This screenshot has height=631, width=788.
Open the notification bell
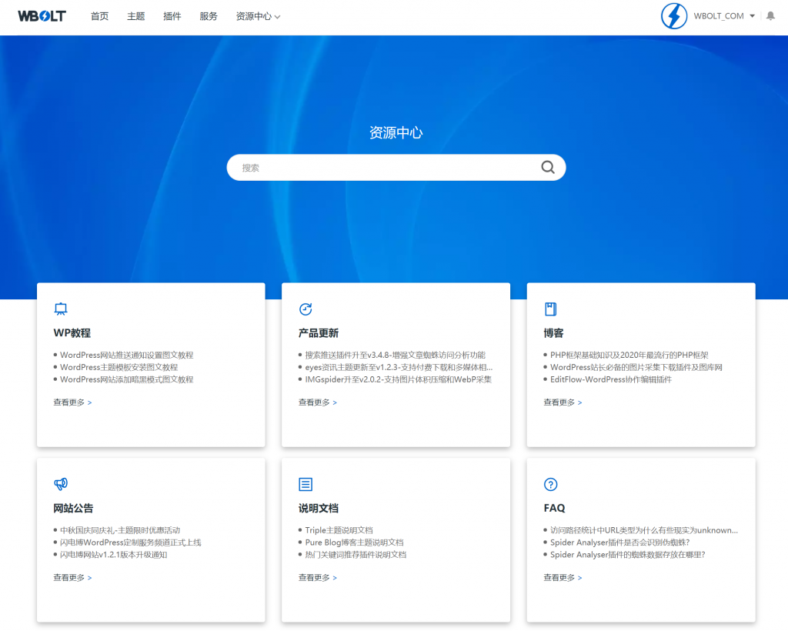[770, 15]
